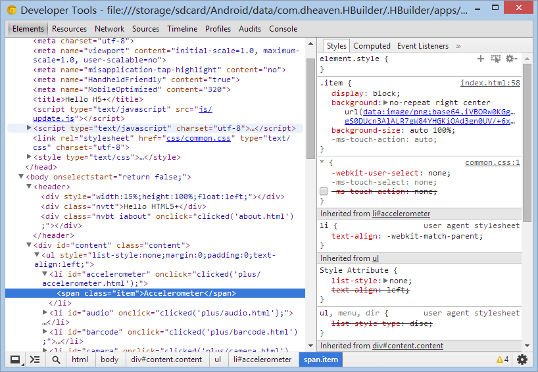Open the Profiles panel tab
538x372 pixels.
[x=218, y=29]
